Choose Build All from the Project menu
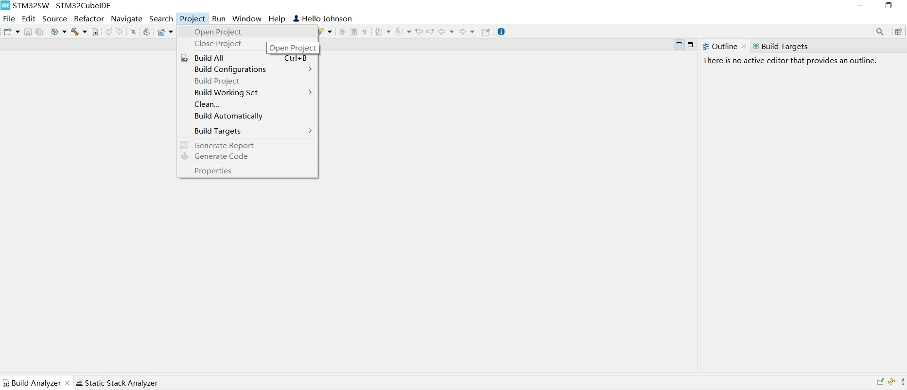Screen dimensions: 907x390 coord(247,58)
